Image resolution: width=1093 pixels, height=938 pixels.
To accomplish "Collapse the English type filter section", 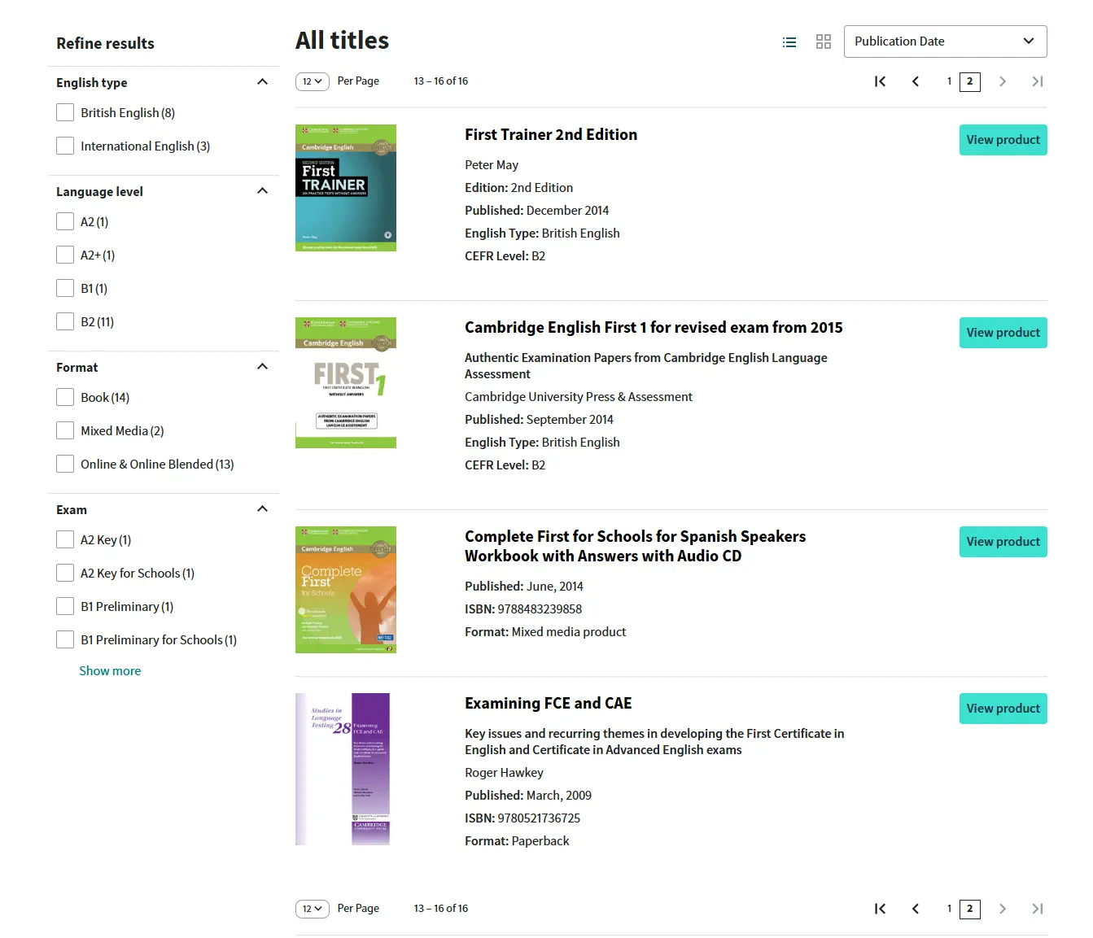I will pyautogui.click(x=262, y=82).
